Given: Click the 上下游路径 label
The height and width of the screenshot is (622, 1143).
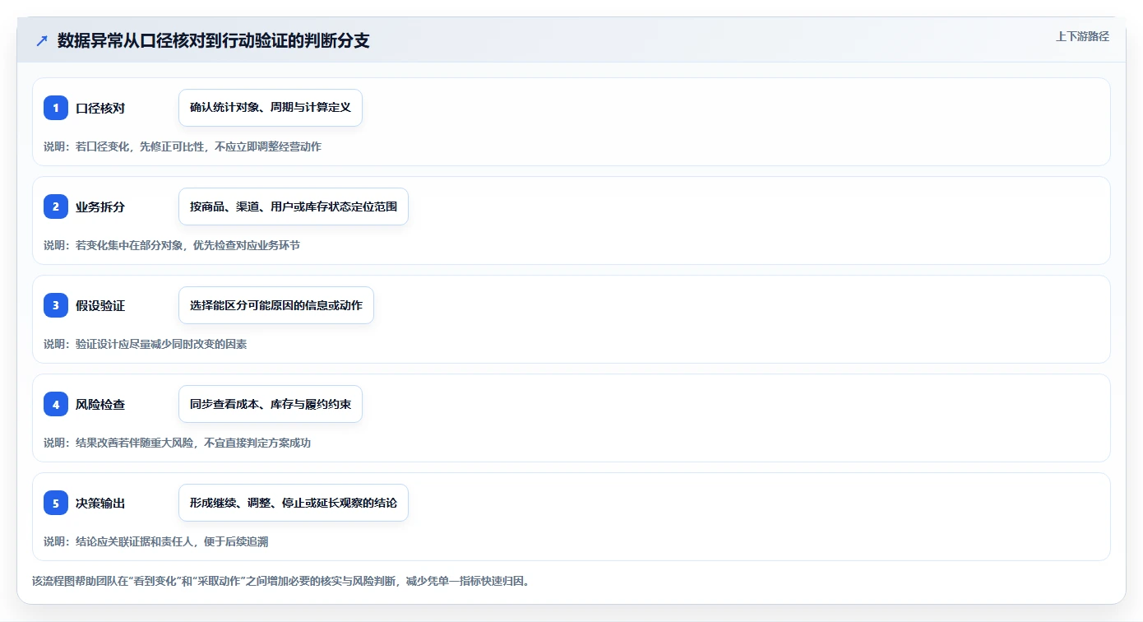Looking at the screenshot, I should pos(1082,36).
